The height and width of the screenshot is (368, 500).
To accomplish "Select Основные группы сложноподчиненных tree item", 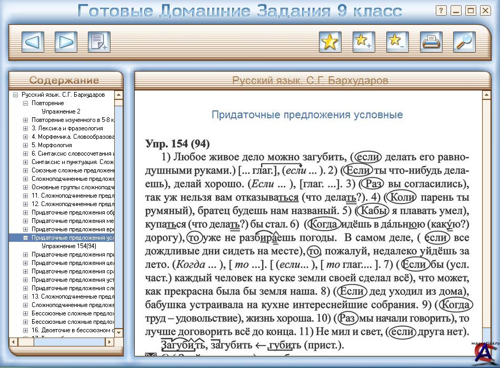I will pos(73,187).
